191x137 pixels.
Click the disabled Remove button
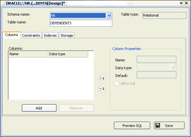(76, 108)
